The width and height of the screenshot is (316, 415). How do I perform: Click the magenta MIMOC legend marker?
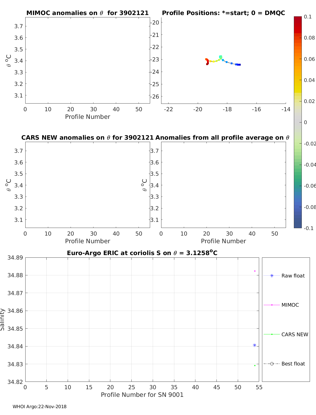[272, 305]
